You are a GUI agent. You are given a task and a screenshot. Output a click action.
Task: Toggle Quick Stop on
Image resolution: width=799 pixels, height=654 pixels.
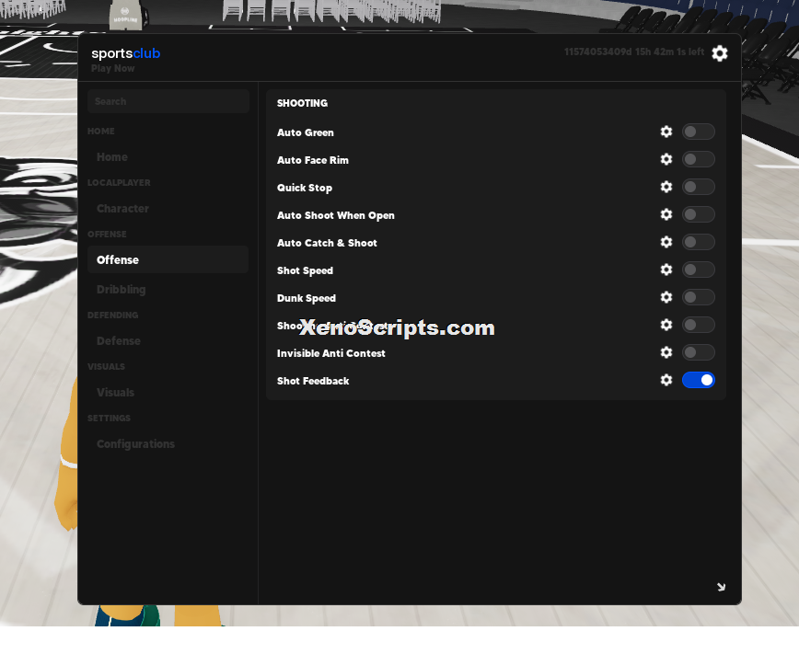coord(698,187)
